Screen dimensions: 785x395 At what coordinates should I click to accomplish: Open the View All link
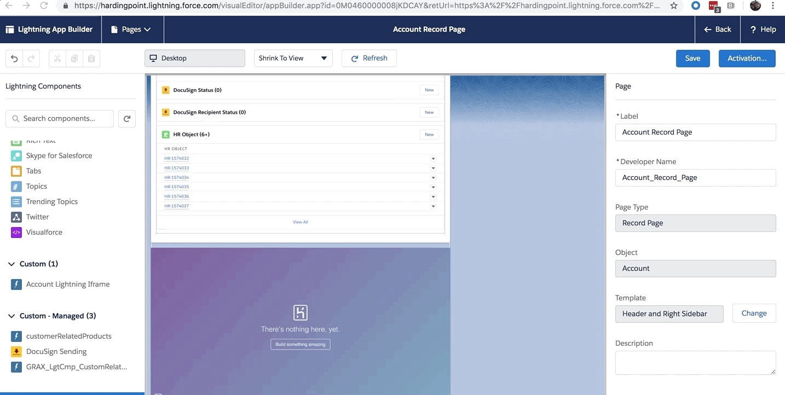tap(301, 222)
